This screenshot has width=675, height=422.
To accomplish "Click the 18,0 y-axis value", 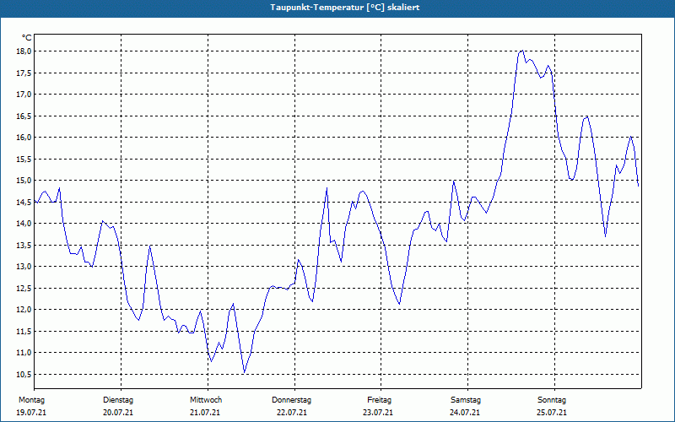I will (24, 51).
